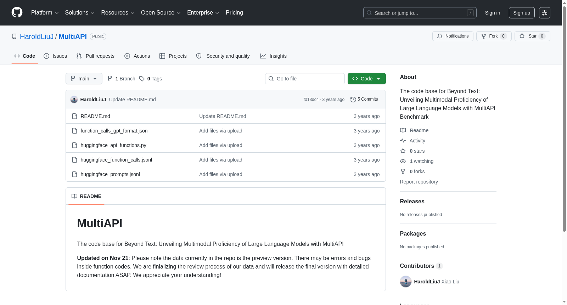The width and height of the screenshot is (567, 305).
Task: Expand the Solutions menu
Action: tap(80, 13)
